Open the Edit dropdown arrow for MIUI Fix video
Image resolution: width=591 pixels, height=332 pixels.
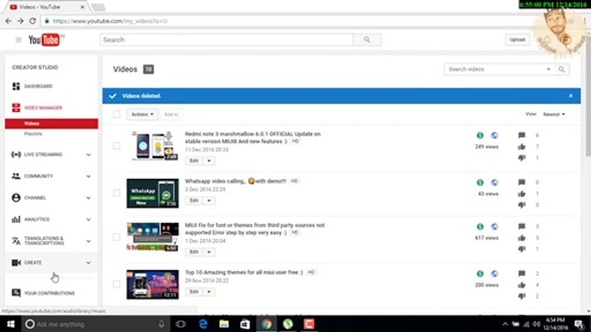pyautogui.click(x=209, y=252)
